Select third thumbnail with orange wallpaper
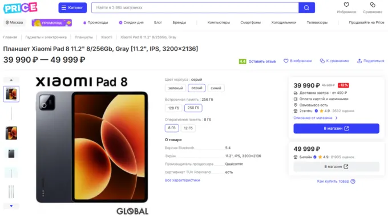 (11, 133)
